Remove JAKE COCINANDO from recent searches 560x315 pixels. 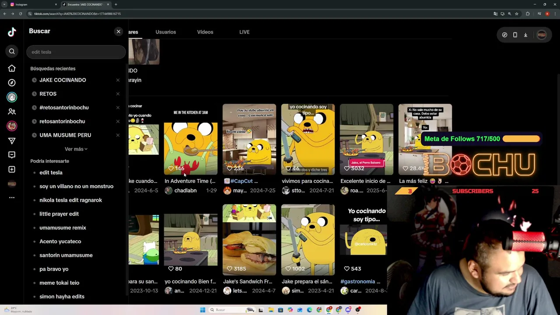118,80
